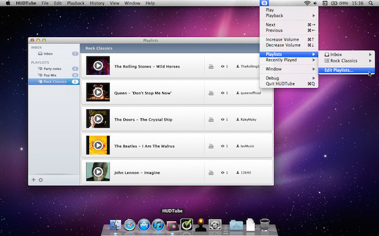Image resolution: width=379 pixels, height=236 pixels.
Task: Open Safari from the dock
Action: 129,225
